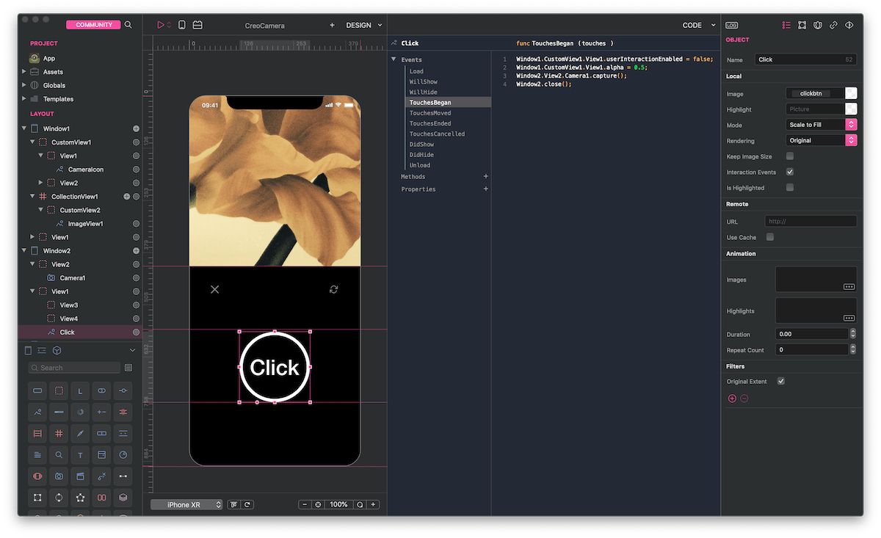This screenshot has height=538, width=881.
Task: Select the TouchesMoved event
Action: (430, 113)
